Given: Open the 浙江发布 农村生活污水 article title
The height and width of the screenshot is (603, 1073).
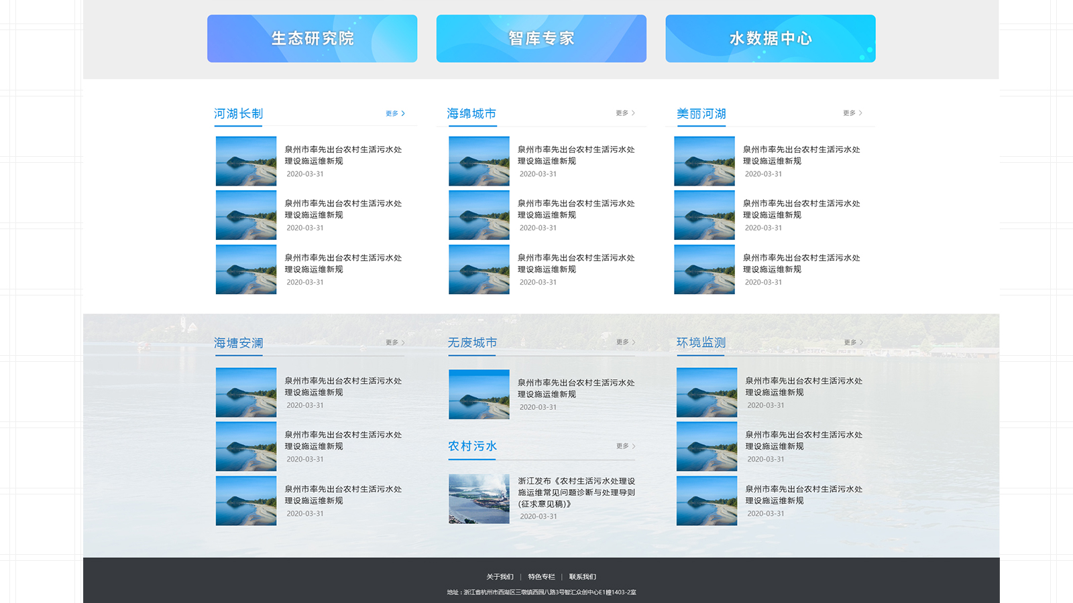Looking at the screenshot, I should (576, 492).
